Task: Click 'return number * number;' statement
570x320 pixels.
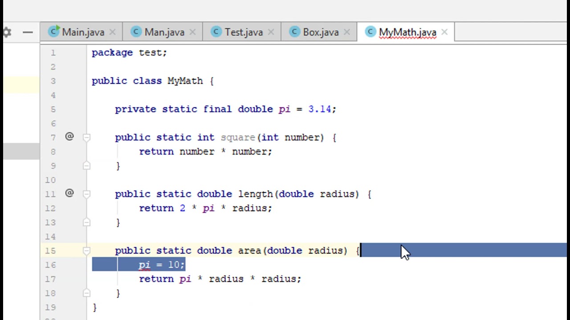Action: (x=205, y=152)
